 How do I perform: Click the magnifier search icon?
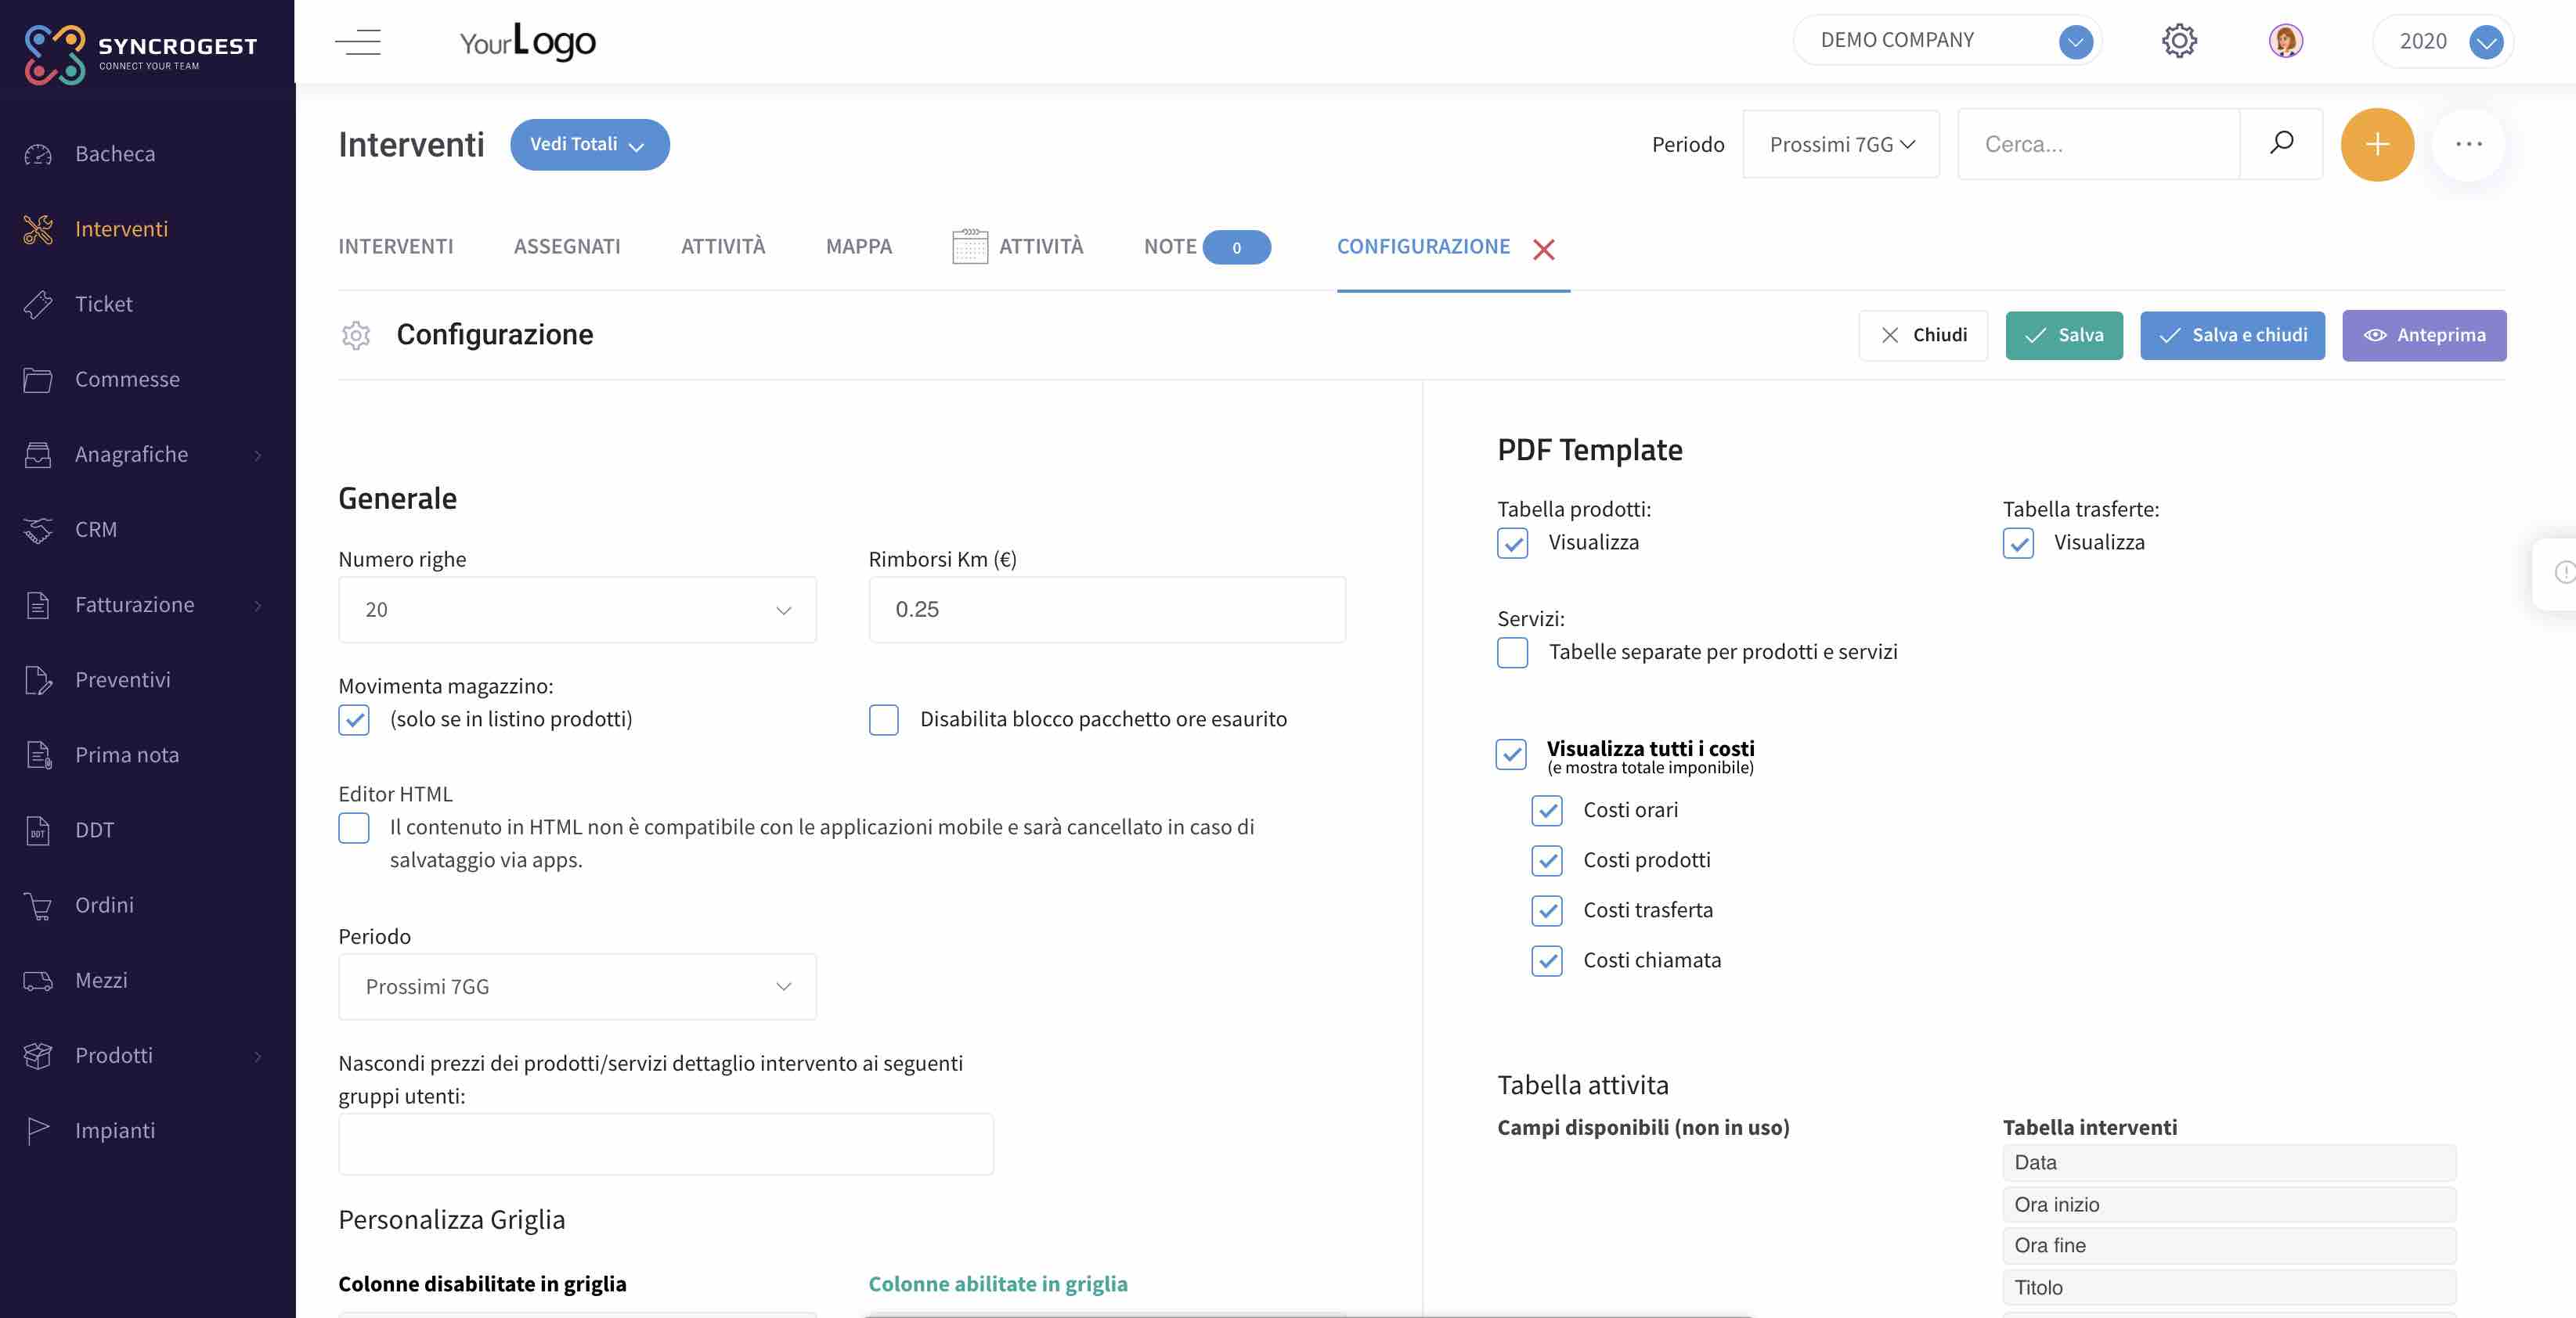click(x=2281, y=143)
